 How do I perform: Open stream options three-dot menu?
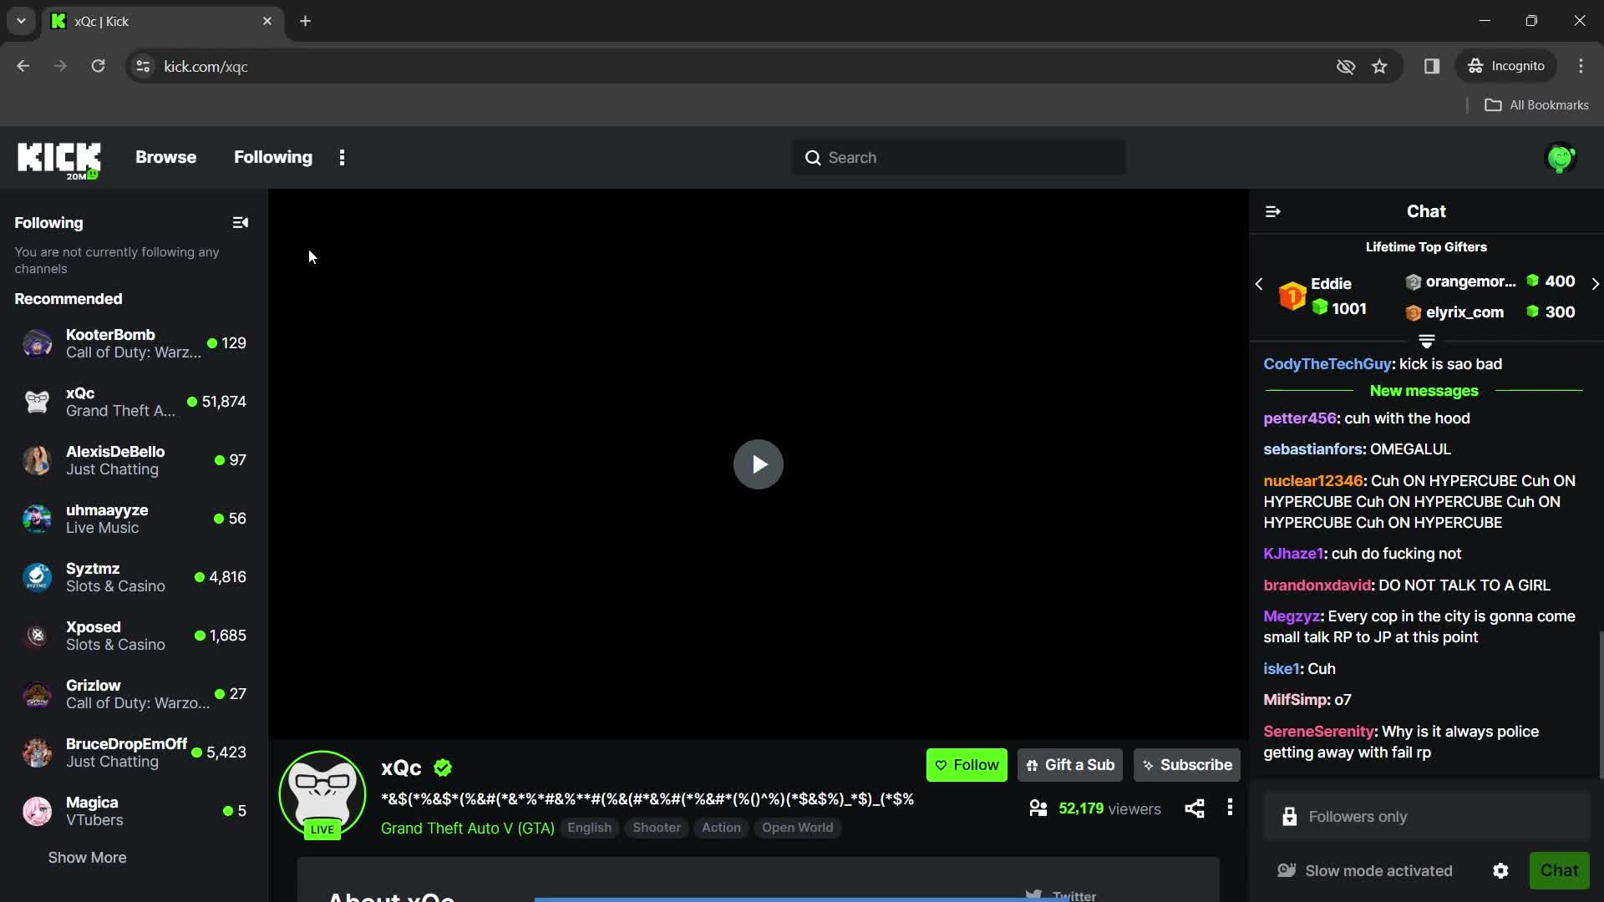1230,807
